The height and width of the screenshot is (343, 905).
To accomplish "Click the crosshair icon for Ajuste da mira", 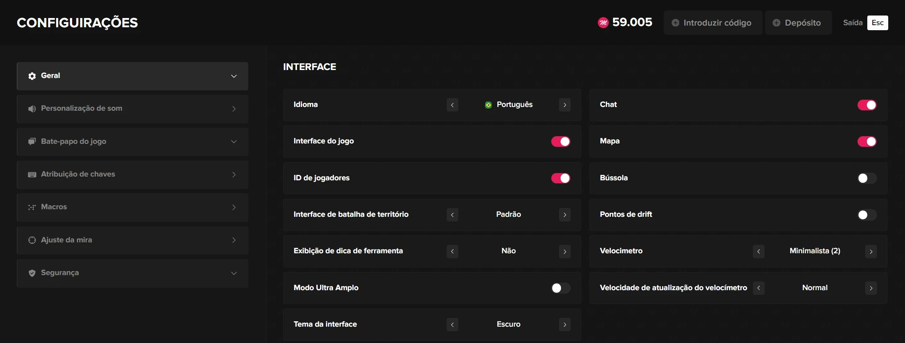I will 32,240.
